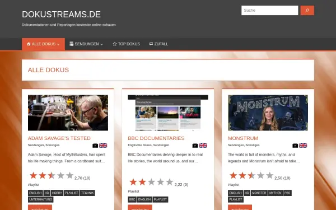Click the star icon beside Top Dokus
The height and width of the screenshot is (210, 336).
[x=115, y=44]
